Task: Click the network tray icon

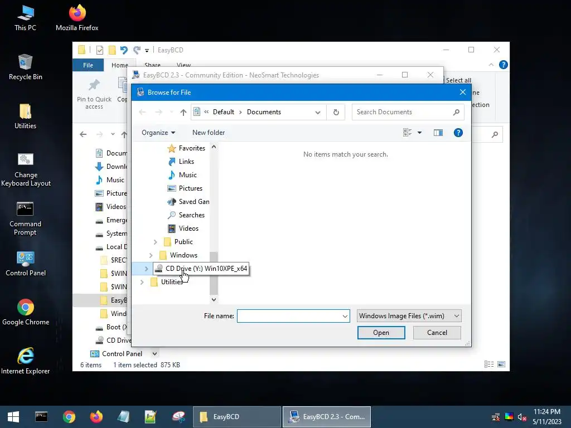Action: pos(496,417)
